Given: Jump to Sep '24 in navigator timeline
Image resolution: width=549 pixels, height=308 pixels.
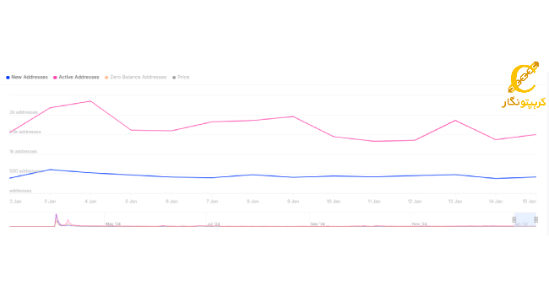Looking at the screenshot, I should pyautogui.click(x=318, y=224).
